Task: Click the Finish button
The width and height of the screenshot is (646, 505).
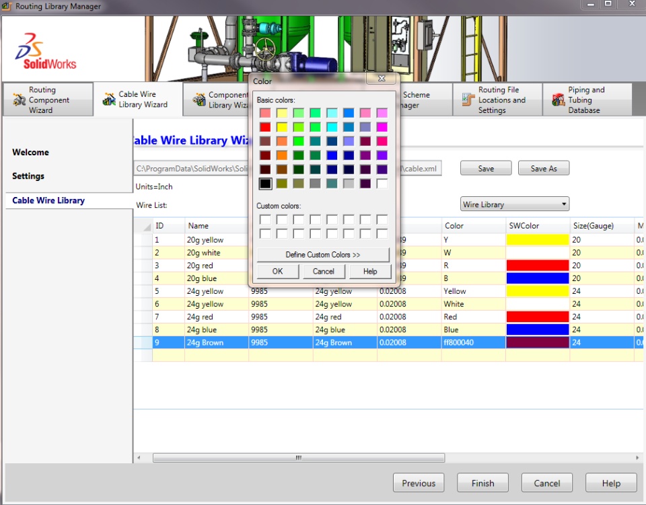Action: tap(483, 483)
